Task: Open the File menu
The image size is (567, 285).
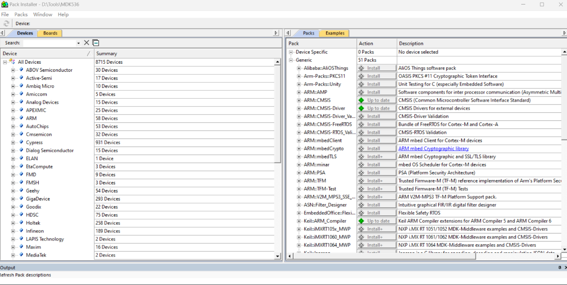Action: 5,14
